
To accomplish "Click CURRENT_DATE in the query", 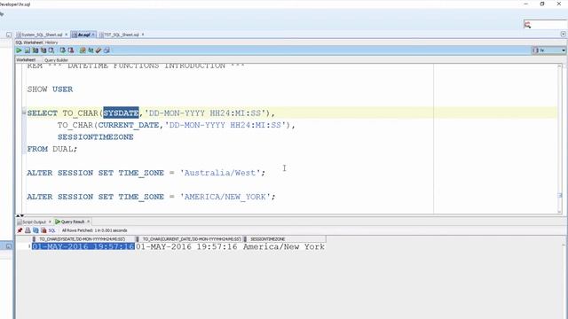I will 129,125.
